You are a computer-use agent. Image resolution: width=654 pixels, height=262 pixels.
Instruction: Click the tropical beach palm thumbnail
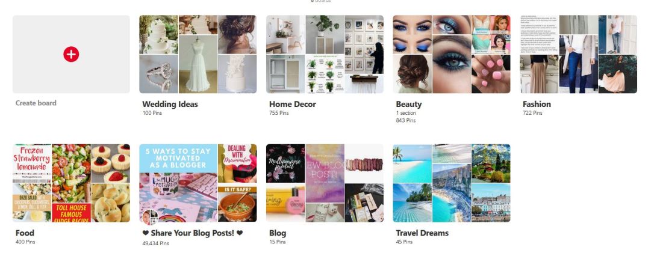tap(412, 163)
